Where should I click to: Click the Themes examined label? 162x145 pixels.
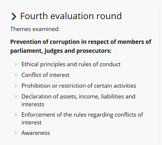[35, 29]
